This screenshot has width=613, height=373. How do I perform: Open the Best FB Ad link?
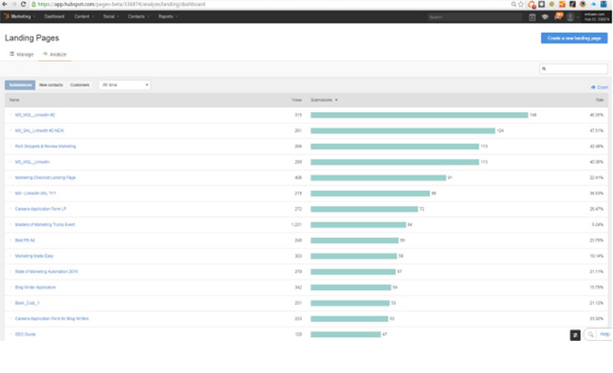(x=25, y=240)
